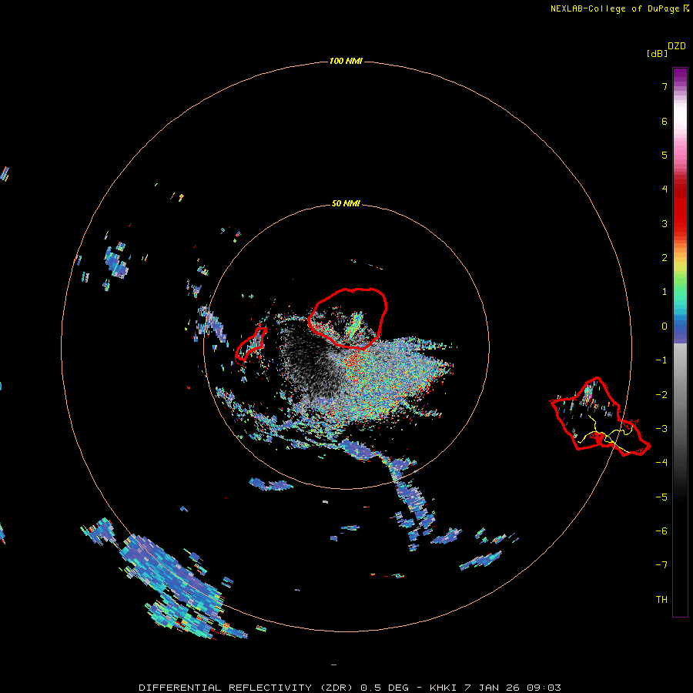This screenshot has width=693, height=693.
Task: Click the KHKI station identifier
Action: pyautogui.click(x=444, y=688)
